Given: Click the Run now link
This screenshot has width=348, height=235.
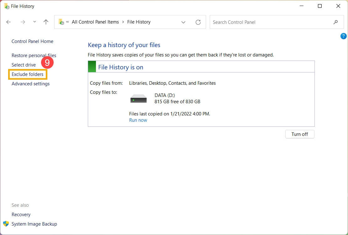Looking at the screenshot, I should pyautogui.click(x=138, y=120).
